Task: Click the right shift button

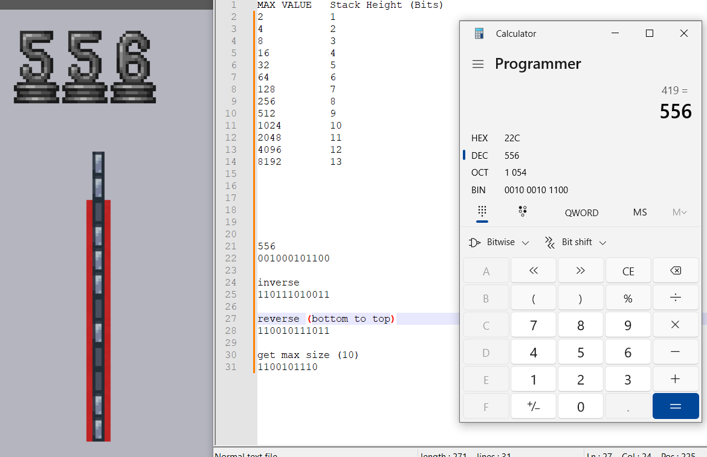Action: 581,270
